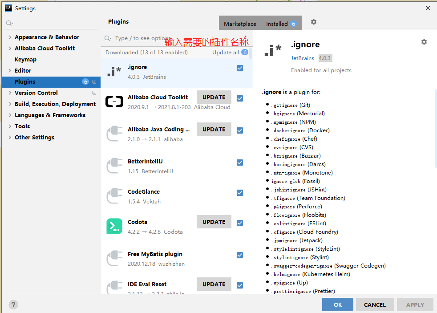This screenshot has height=313, width=437.
Task: Expand the Version Control node
Action: point(10,93)
